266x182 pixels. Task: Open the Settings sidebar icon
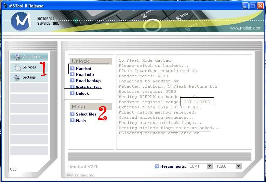[17, 77]
